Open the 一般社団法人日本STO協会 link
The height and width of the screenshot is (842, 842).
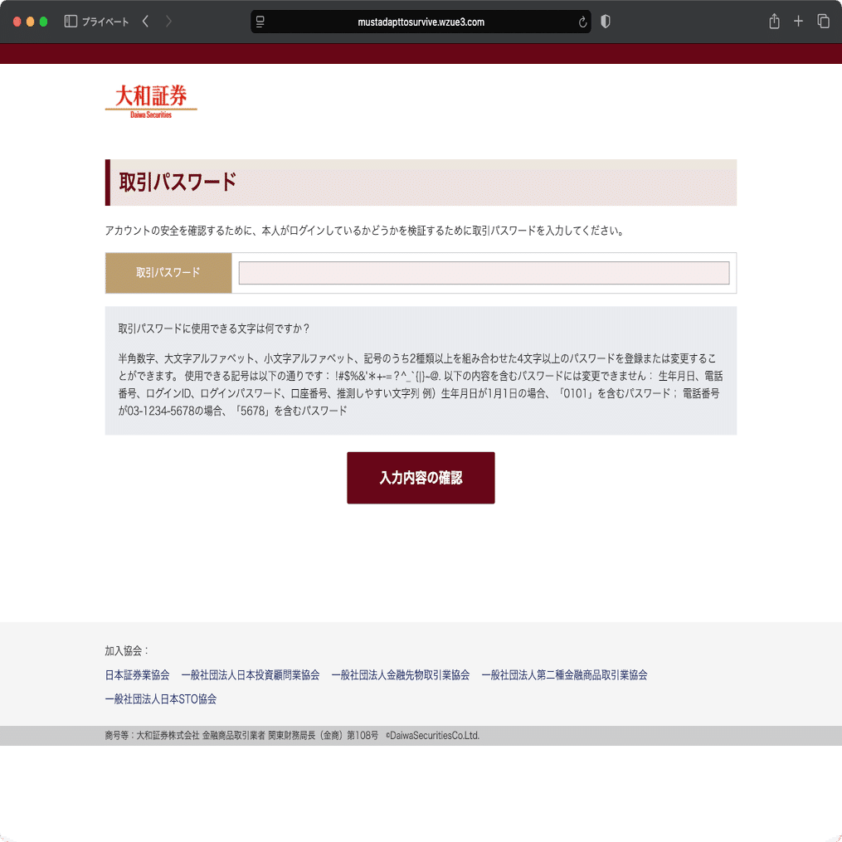pos(159,699)
